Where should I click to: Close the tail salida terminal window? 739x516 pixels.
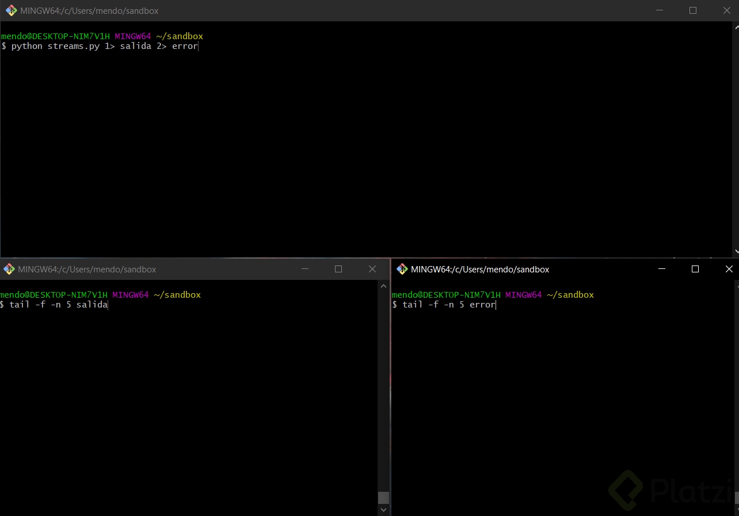click(x=372, y=269)
